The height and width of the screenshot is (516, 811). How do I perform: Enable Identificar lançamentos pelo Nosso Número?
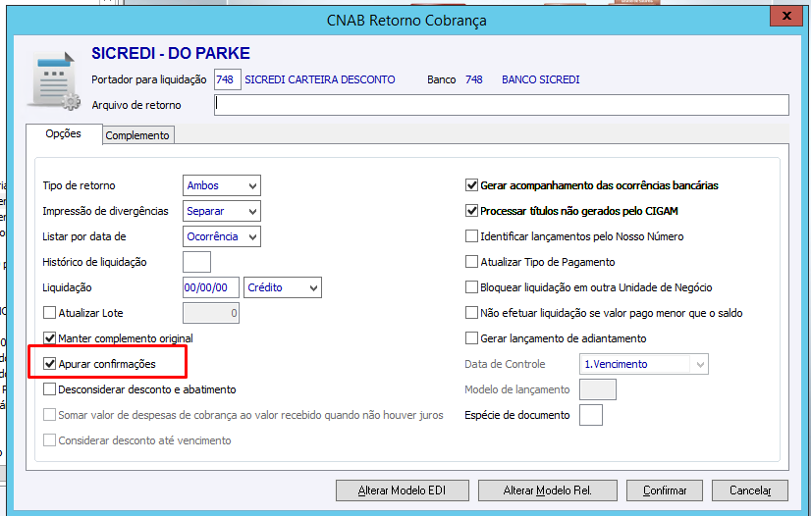(x=471, y=236)
